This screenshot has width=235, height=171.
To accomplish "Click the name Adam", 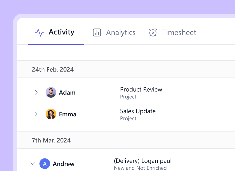I will tap(67, 93).
